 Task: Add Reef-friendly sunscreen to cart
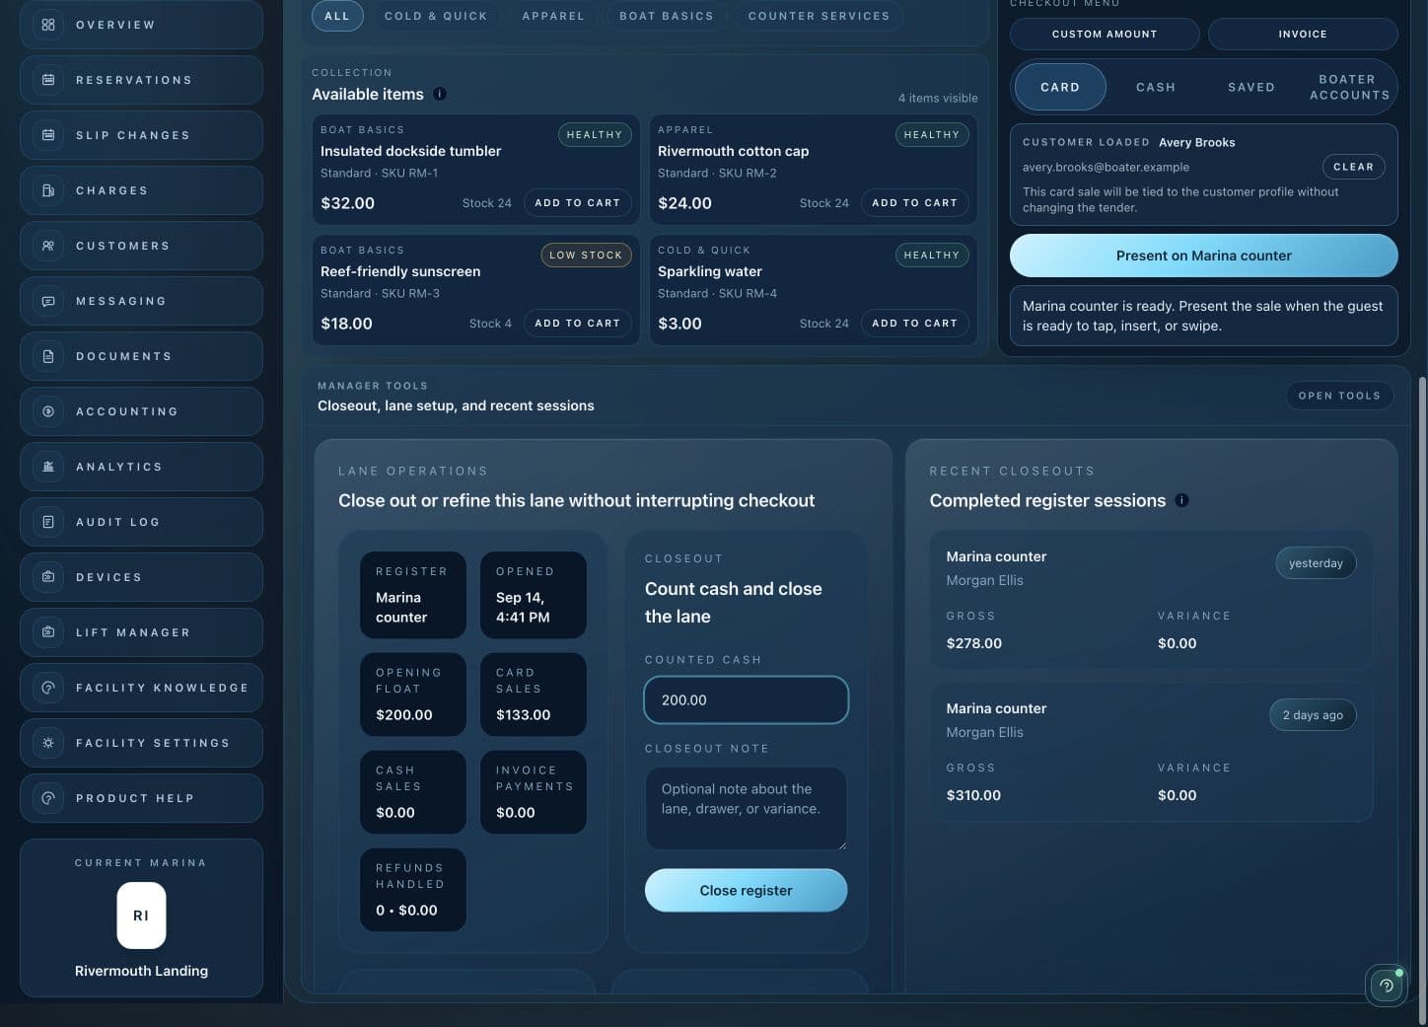pyautogui.click(x=577, y=323)
